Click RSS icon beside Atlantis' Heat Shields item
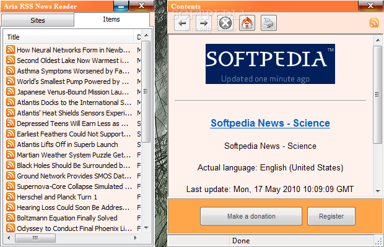The width and height of the screenshot is (384, 247). pos(11,112)
